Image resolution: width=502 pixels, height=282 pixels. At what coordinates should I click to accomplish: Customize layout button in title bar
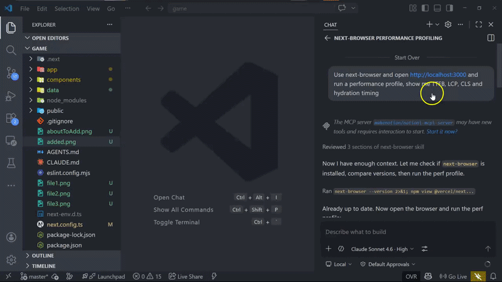pos(413,8)
